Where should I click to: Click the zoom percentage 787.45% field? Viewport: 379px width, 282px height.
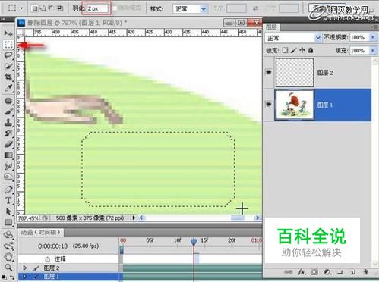click(28, 218)
